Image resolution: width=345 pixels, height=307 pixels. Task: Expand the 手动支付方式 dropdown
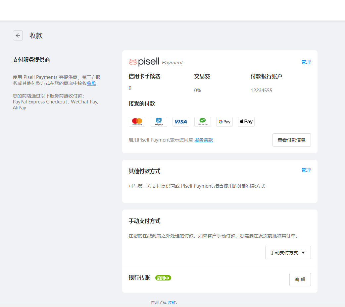coord(288,253)
